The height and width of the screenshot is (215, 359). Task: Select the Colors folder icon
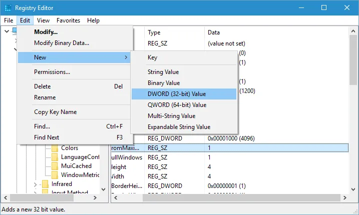(x=55, y=148)
